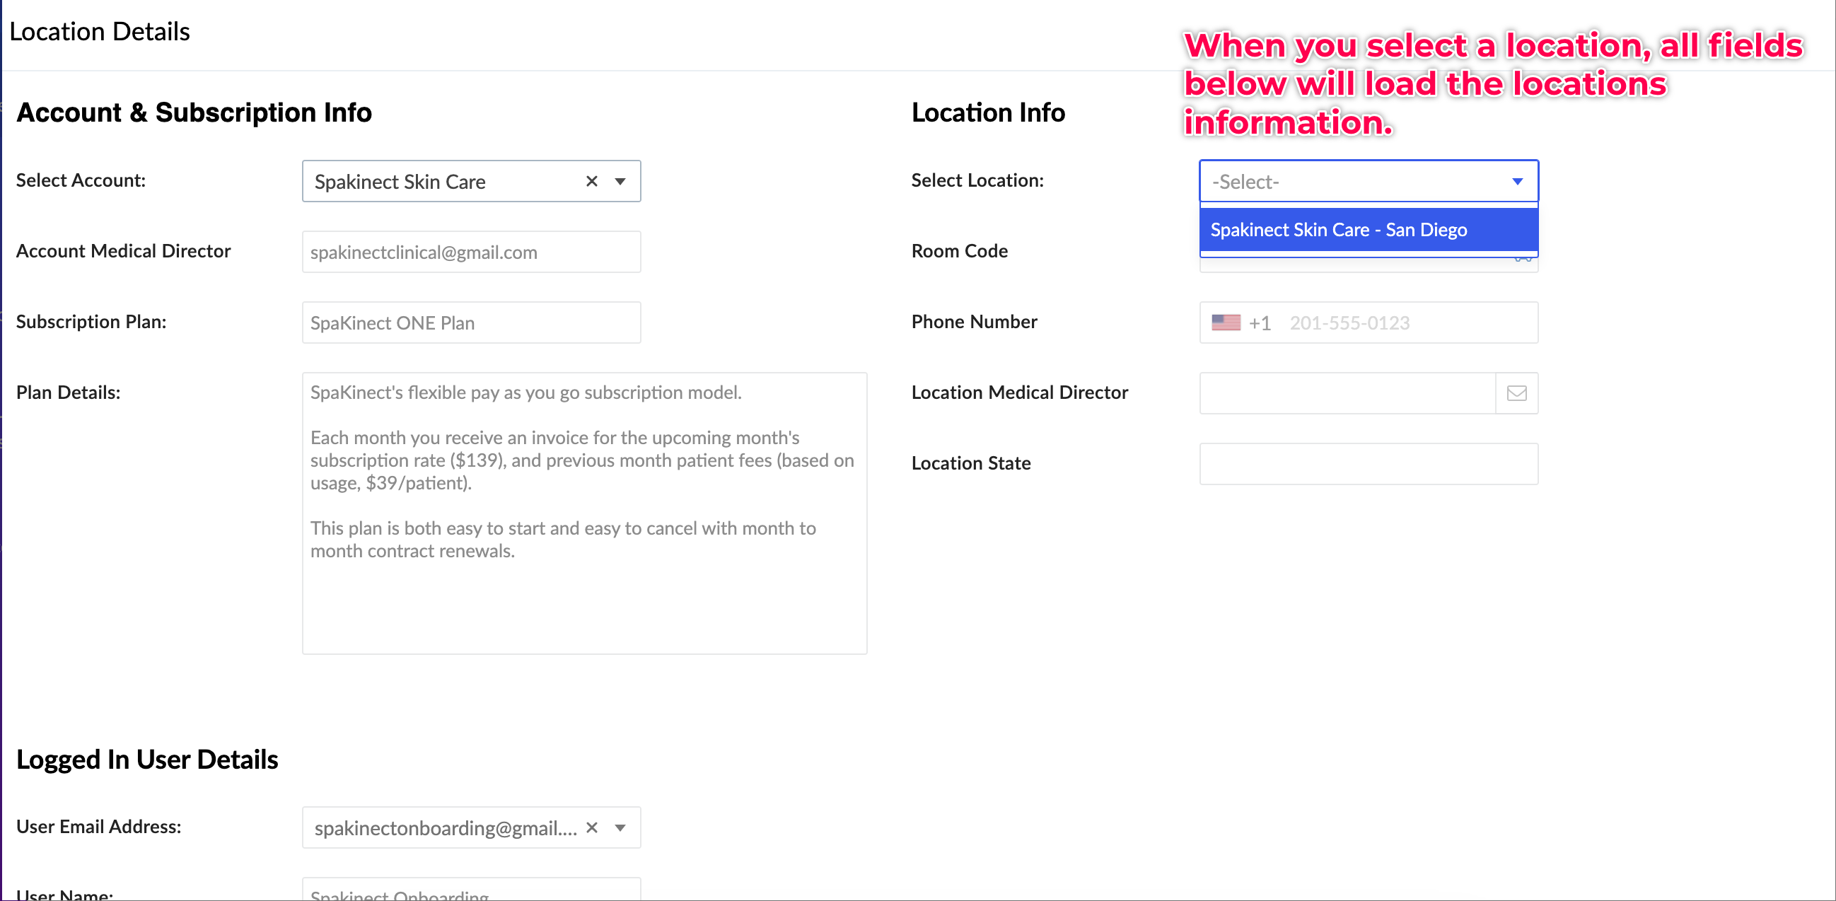Open the Select Account dropdown arrow

coord(620,182)
